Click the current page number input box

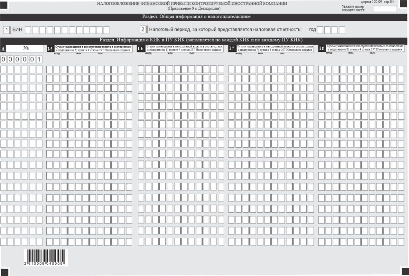pyautogui.click(x=385, y=9)
